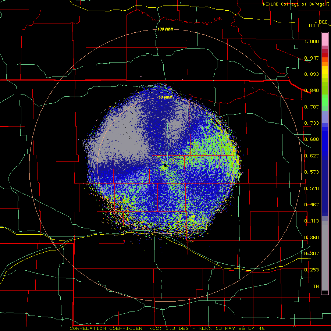Click the 0.360 color scale value
This screenshot has height=331, width=331.
pos(312,238)
